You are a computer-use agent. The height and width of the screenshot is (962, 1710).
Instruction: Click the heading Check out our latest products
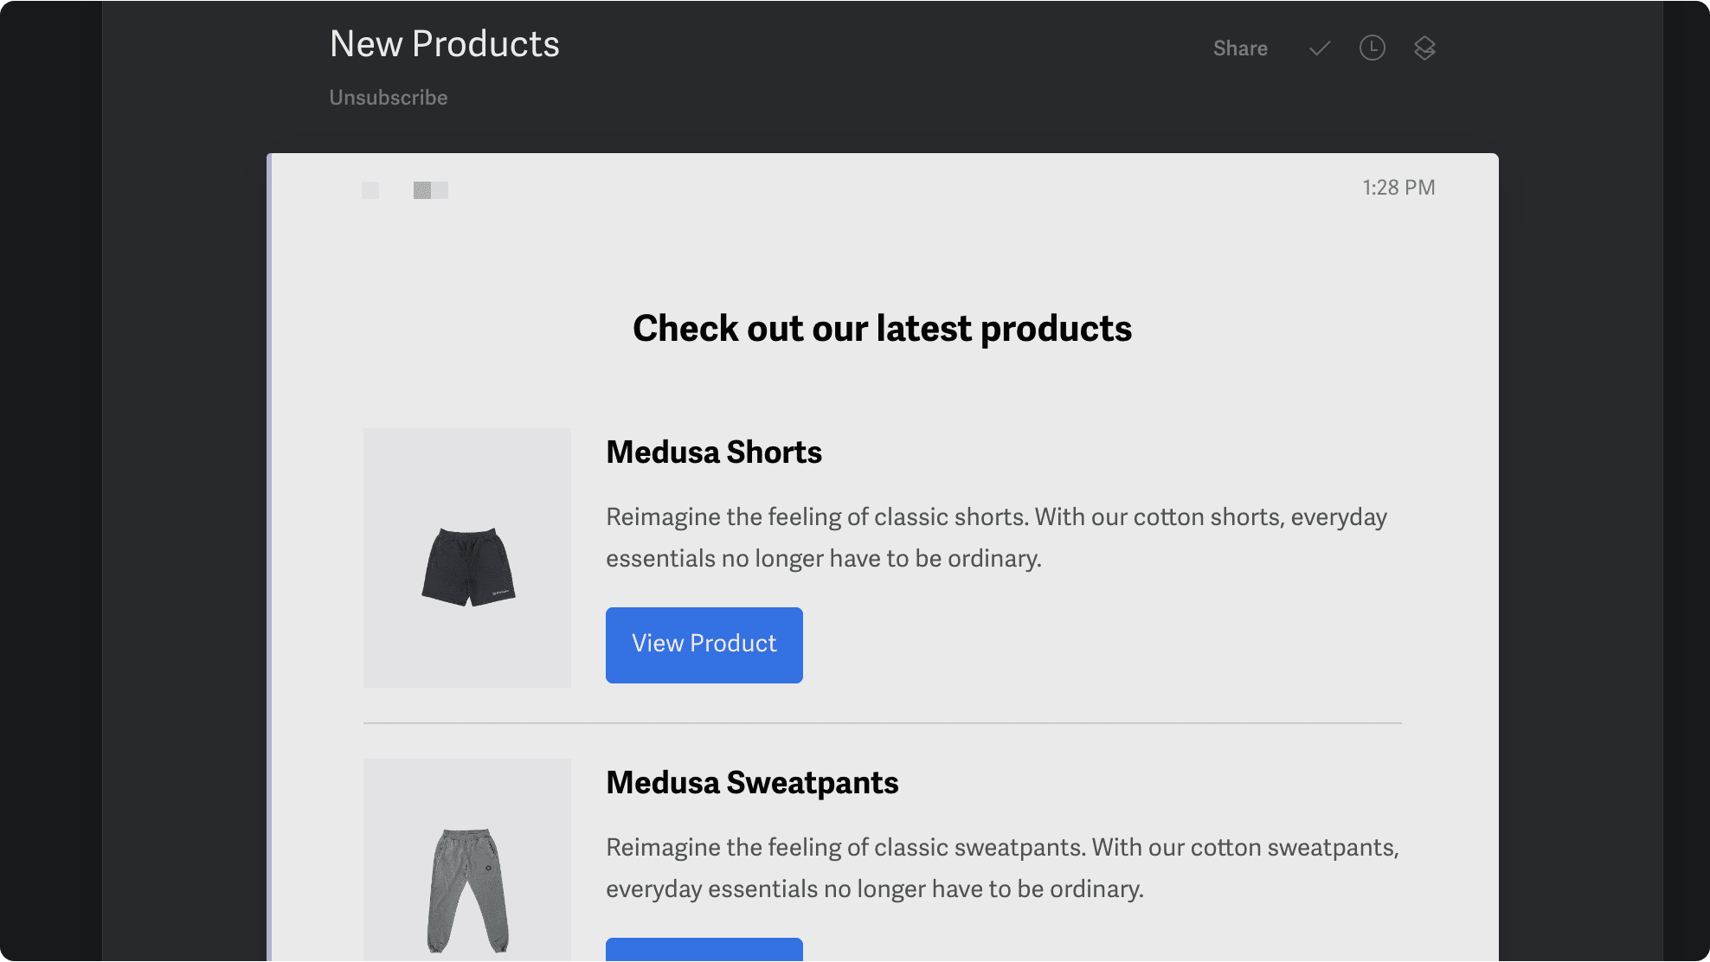[x=882, y=329]
